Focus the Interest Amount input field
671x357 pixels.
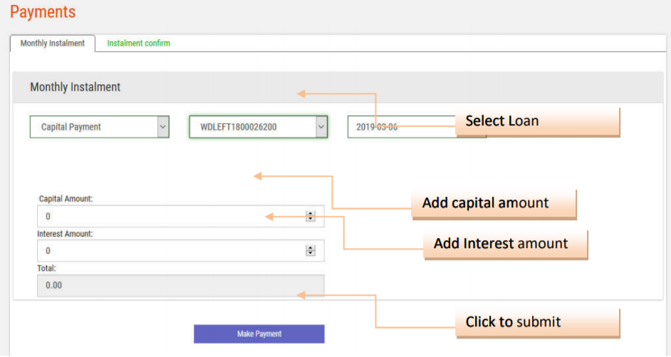tap(171, 250)
